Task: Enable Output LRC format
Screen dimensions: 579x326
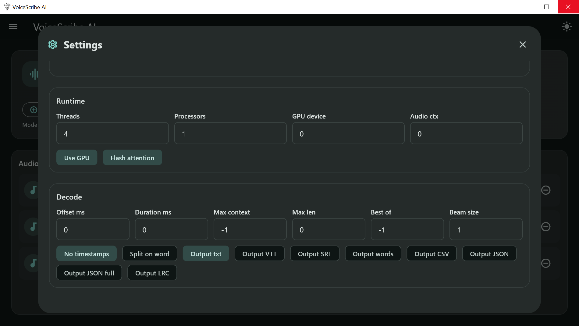Action: [152, 273]
